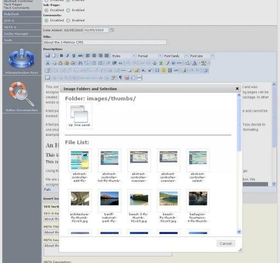Image resolution: width=280 pixels, height=263 pixels.
Task: Open META-G sidebar menu
Action: tap(22, 27)
